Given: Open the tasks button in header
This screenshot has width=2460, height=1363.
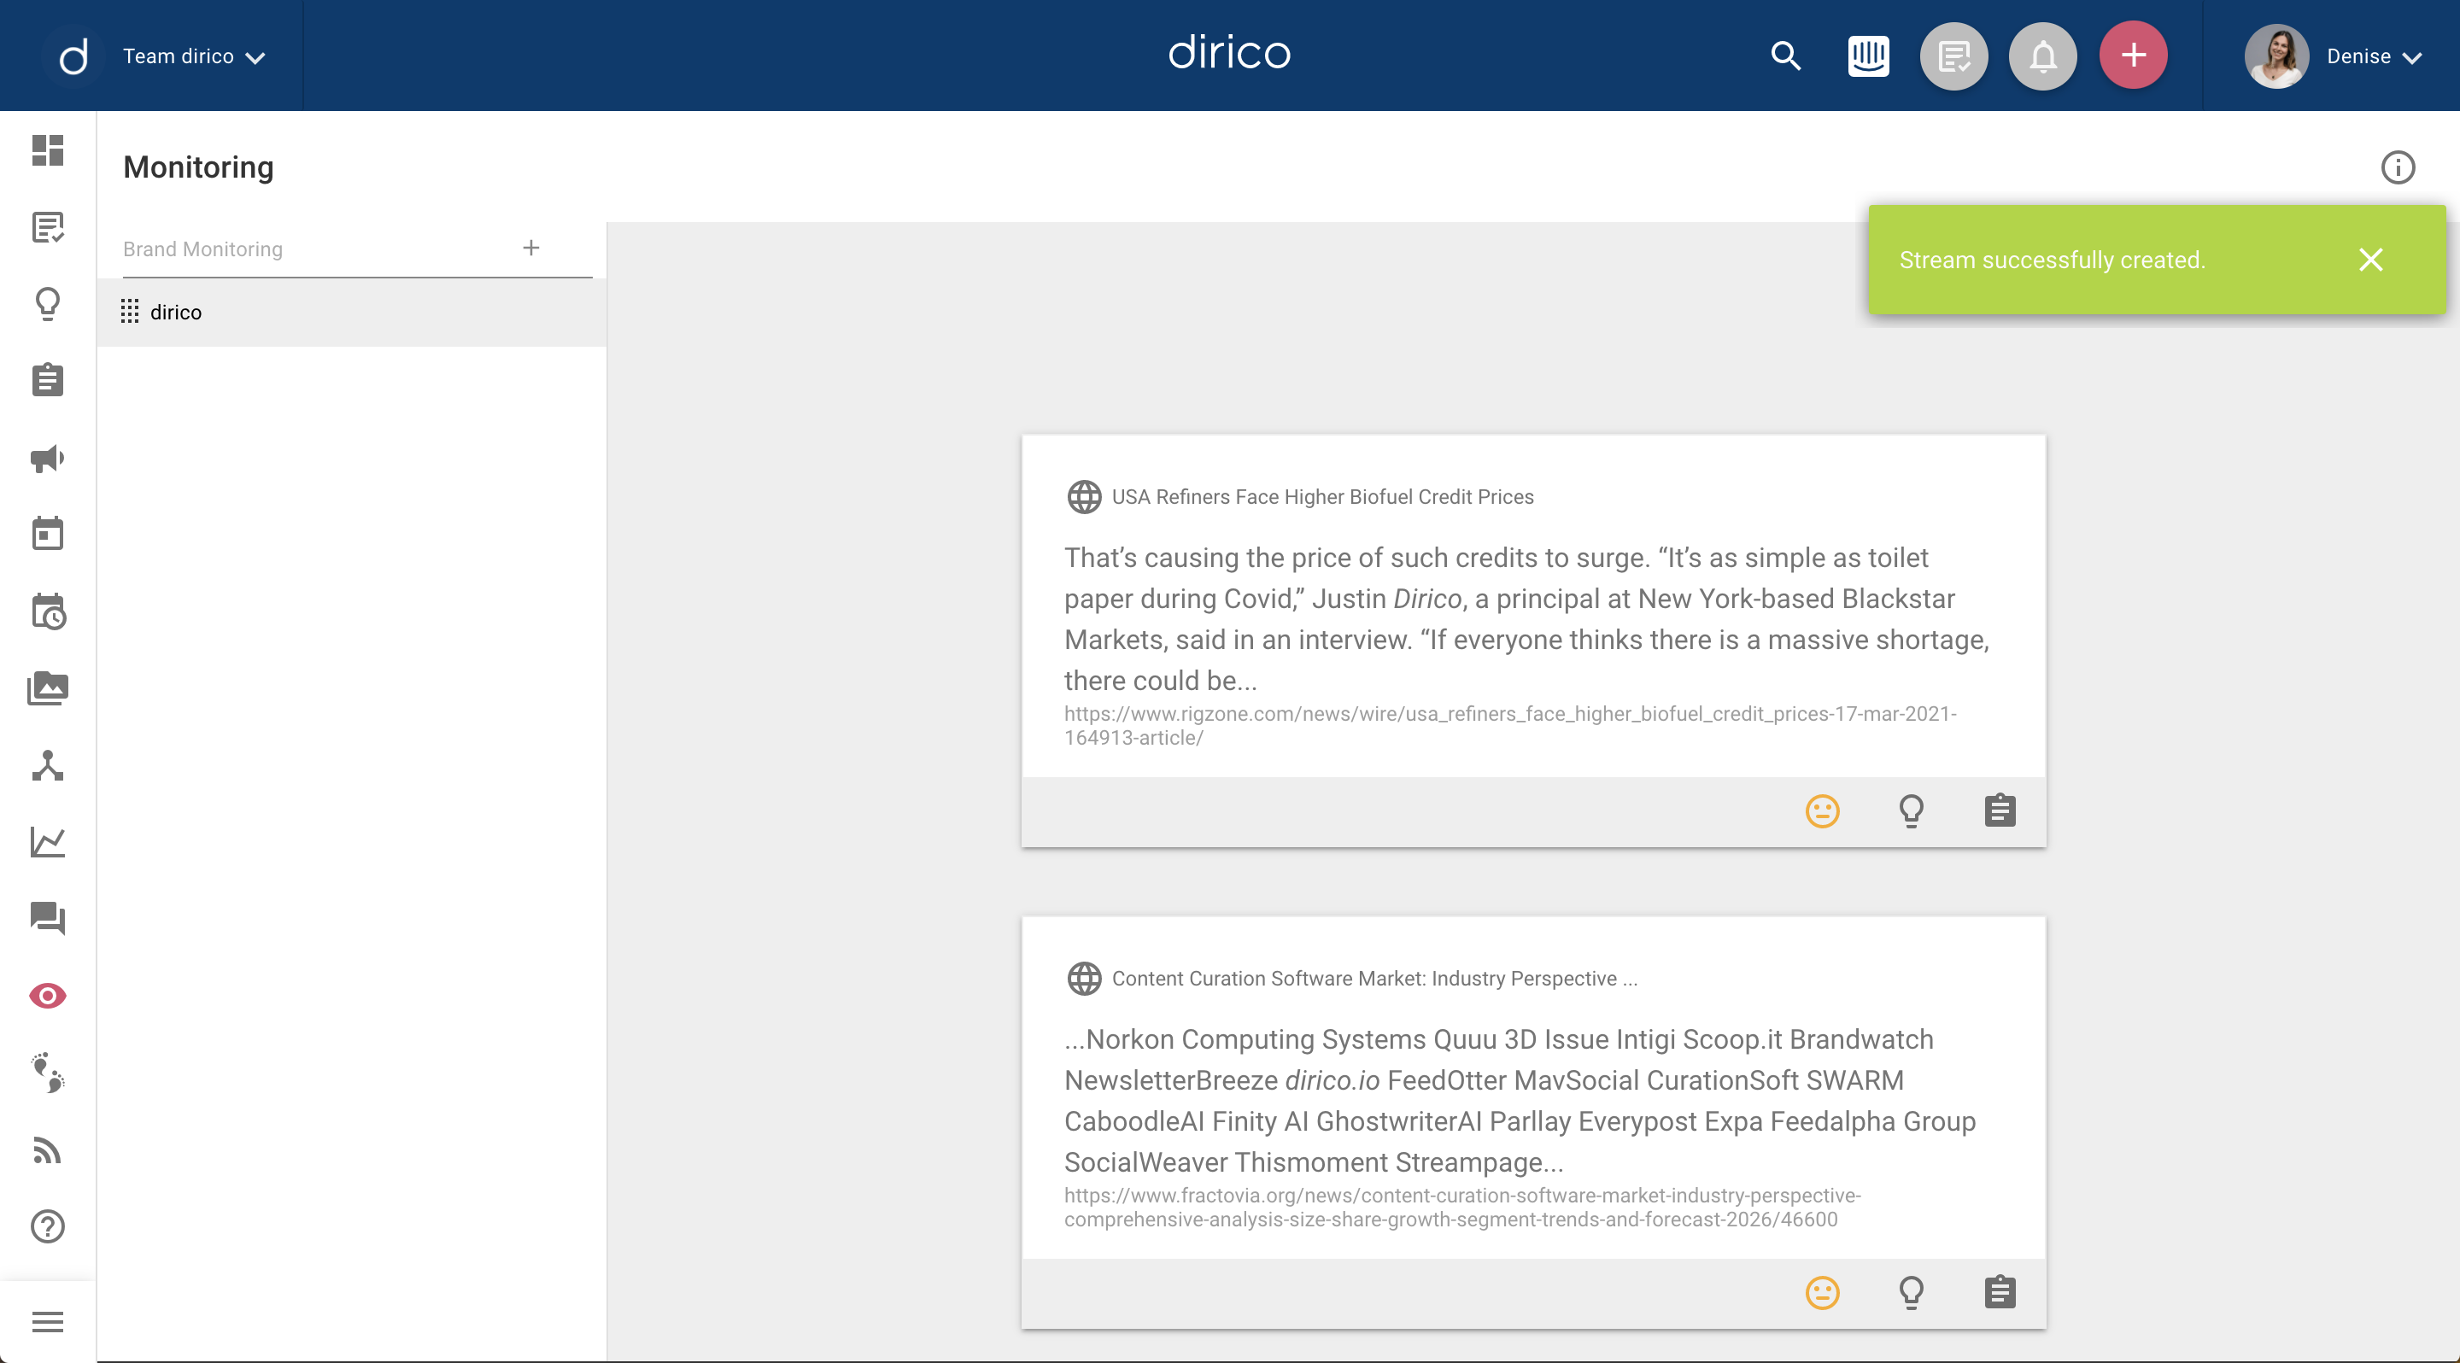Looking at the screenshot, I should [1953, 56].
